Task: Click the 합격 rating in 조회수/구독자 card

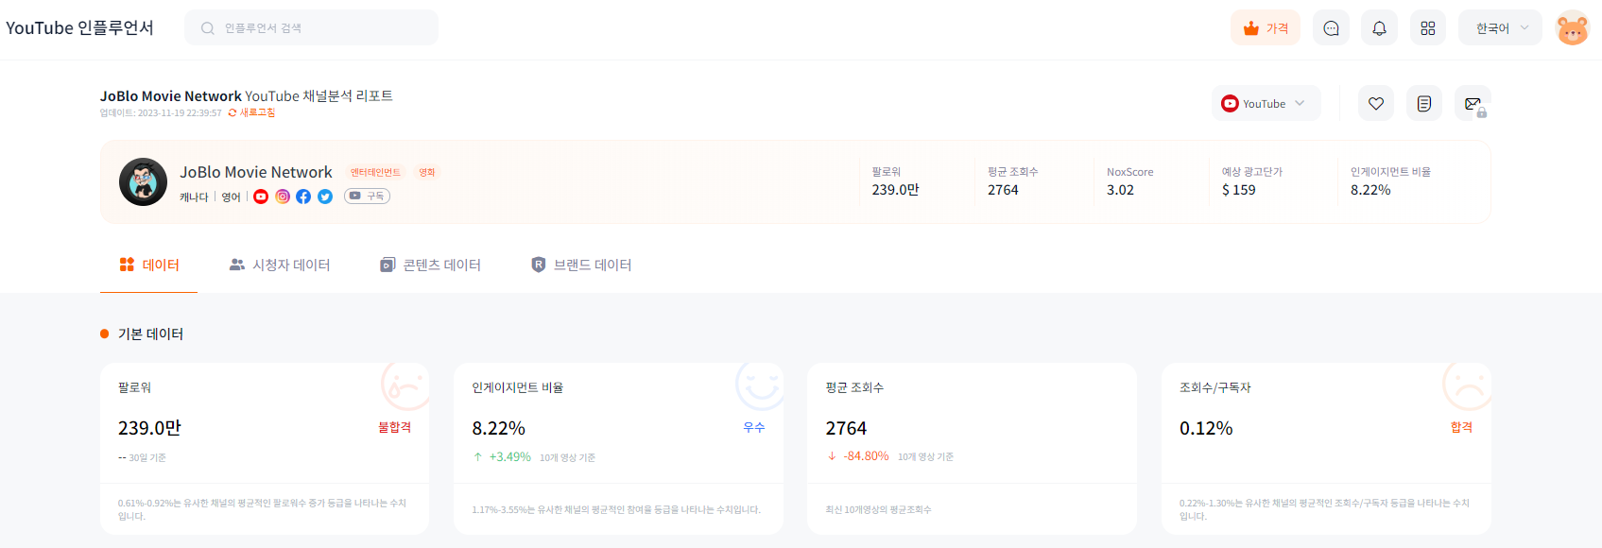Action: point(1461,427)
